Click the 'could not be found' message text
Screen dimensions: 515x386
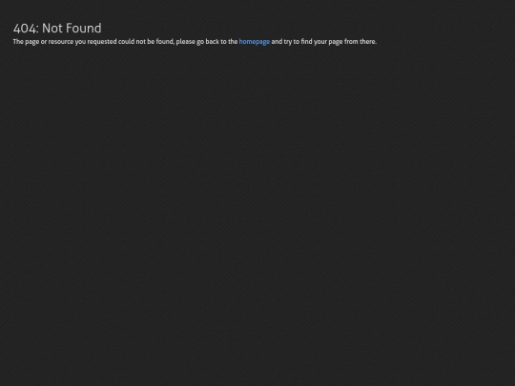point(146,42)
